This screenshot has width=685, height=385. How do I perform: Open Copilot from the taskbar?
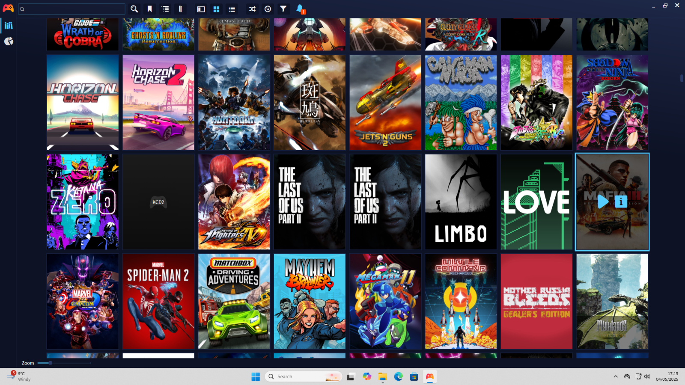(367, 376)
